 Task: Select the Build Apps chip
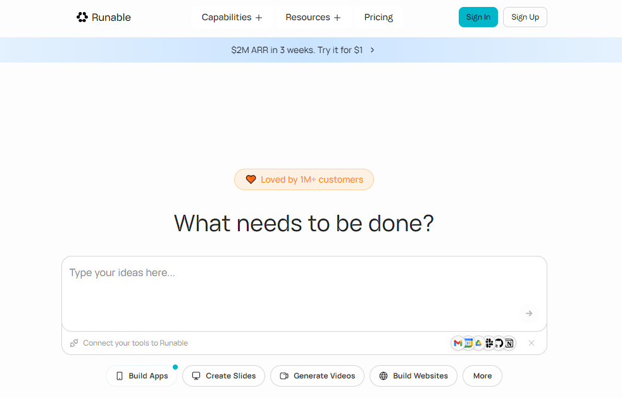point(142,376)
